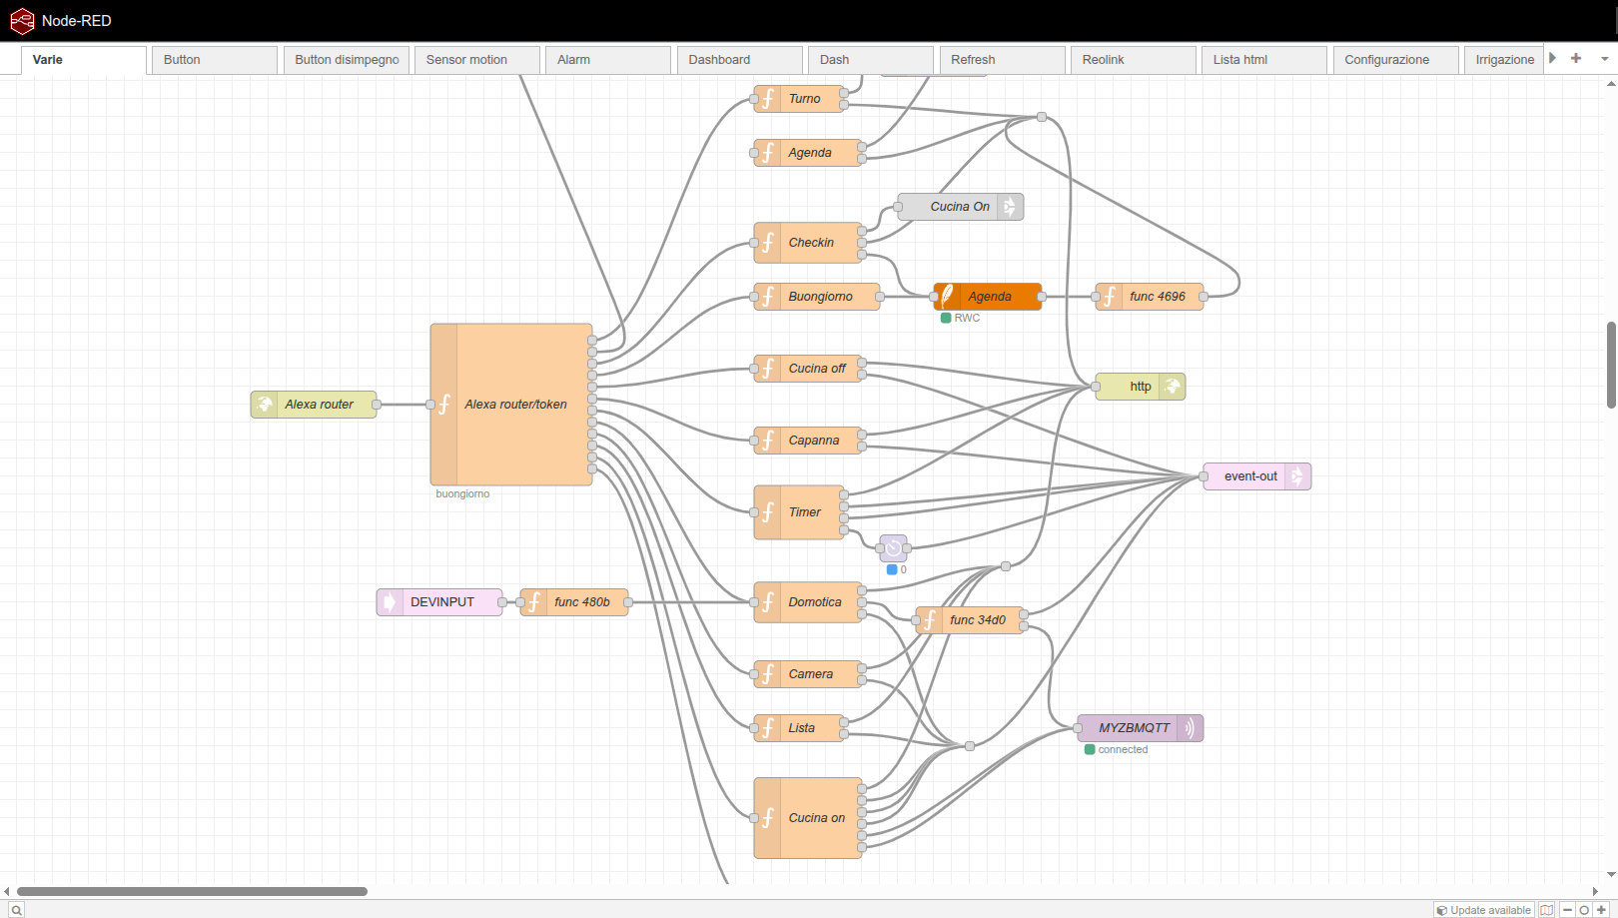Select the http response node icon
1618x918 pixels.
(x=1174, y=387)
